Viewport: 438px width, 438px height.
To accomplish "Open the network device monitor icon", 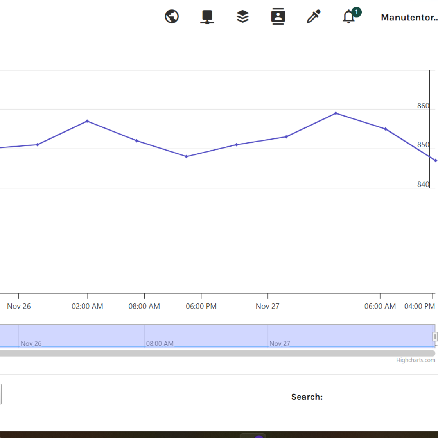I will coord(207,17).
